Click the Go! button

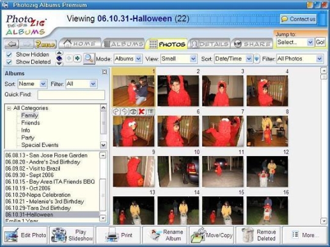[x=320, y=42]
